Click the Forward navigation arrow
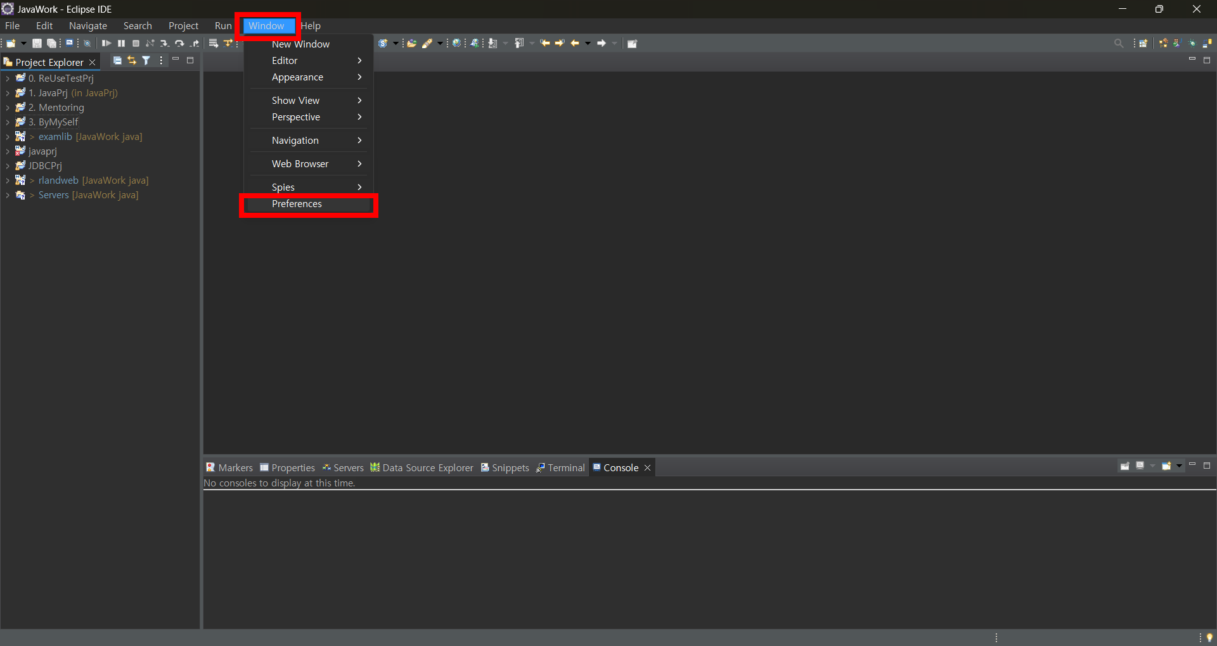The width and height of the screenshot is (1217, 646). (x=602, y=43)
